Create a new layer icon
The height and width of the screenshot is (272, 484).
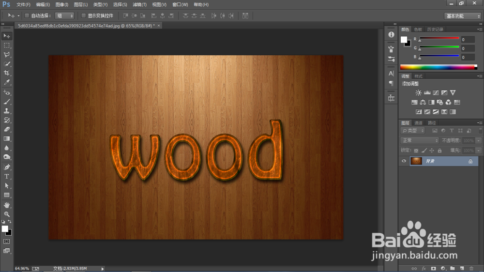[462, 269]
